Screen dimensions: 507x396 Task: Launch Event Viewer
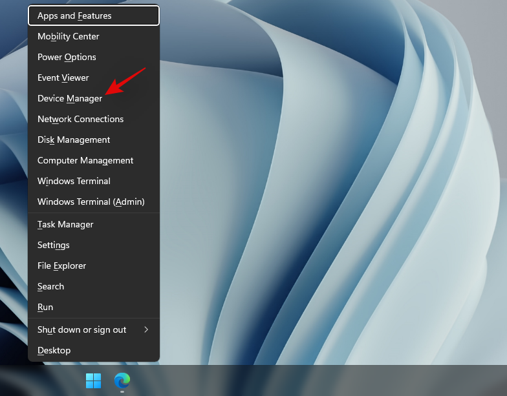click(x=94, y=78)
